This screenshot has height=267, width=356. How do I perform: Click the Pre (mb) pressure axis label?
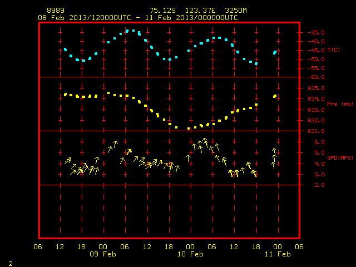[x=340, y=104]
